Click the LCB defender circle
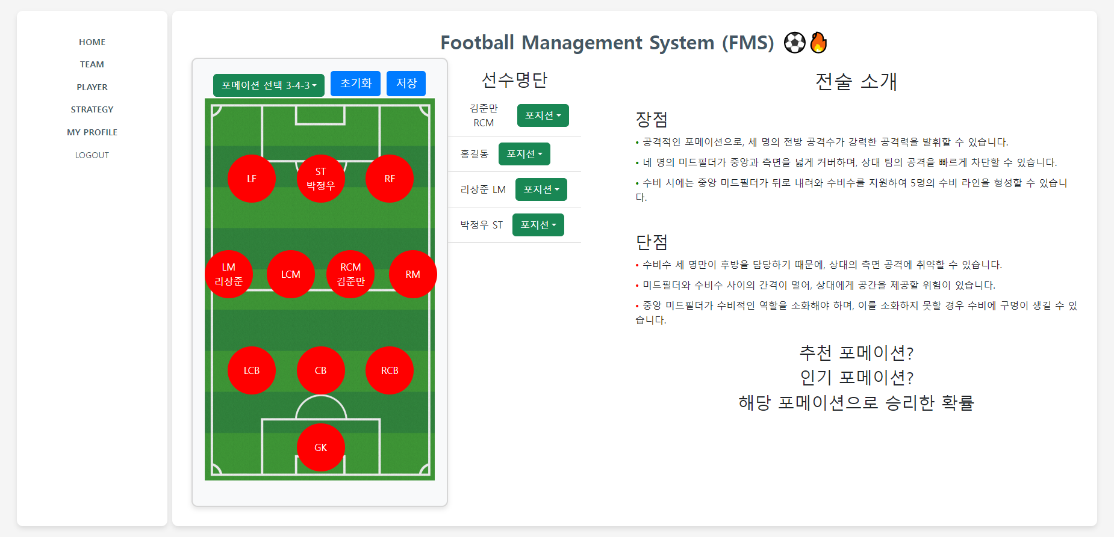This screenshot has width=1114, height=537. click(x=251, y=370)
